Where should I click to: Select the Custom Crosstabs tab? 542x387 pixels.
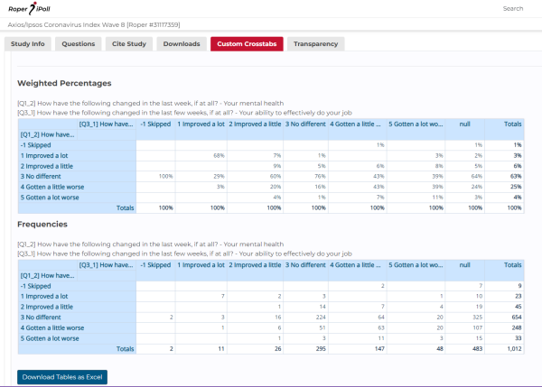[247, 44]
